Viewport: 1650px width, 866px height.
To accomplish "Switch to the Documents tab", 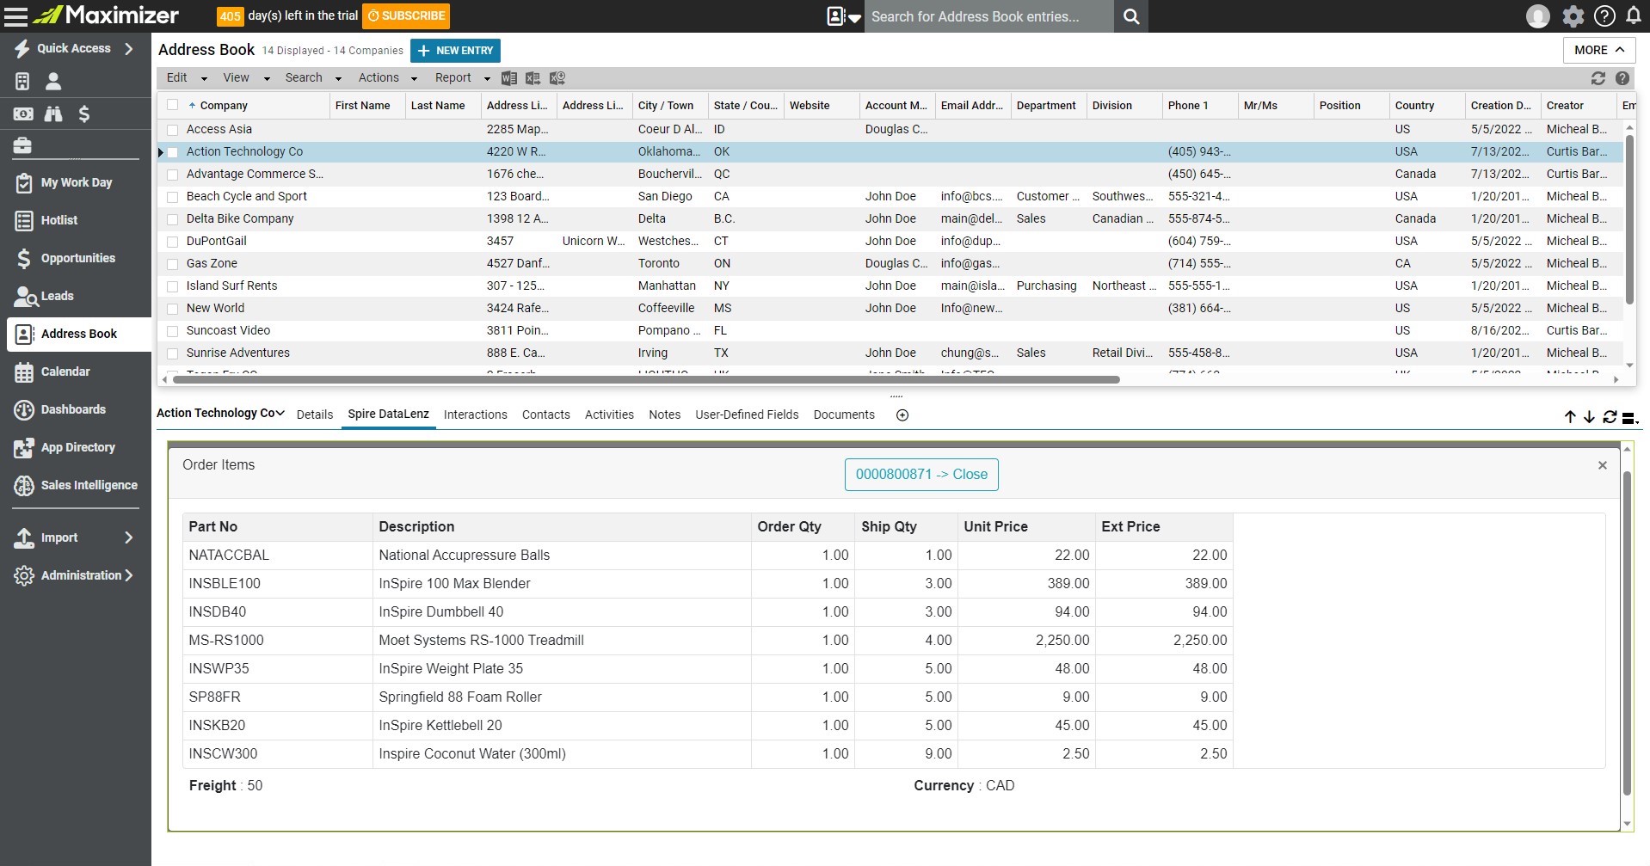I will click(844, 415).
